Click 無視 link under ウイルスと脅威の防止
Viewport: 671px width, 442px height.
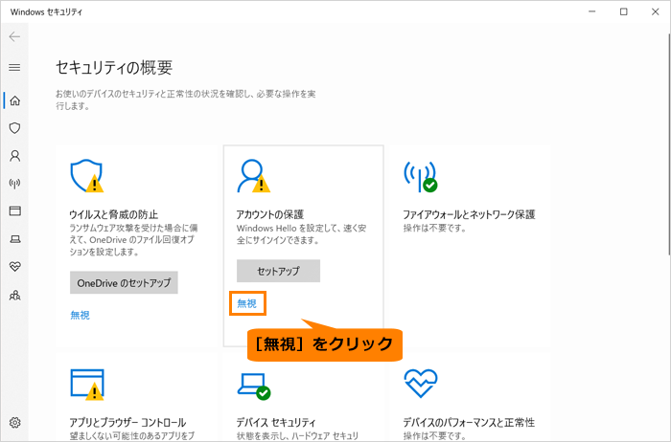[x=80, y=315]
